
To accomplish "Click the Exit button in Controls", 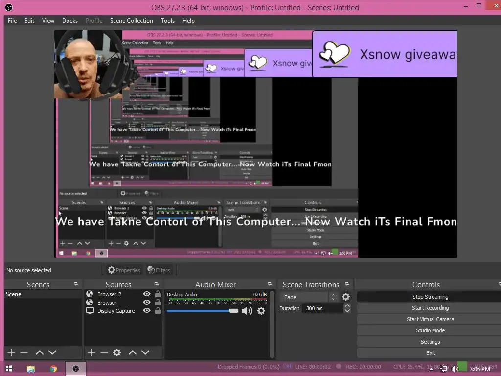I will (x=430, y=353).
